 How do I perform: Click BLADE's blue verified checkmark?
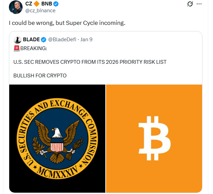[44, 39]
